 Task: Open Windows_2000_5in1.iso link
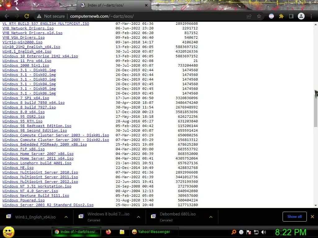tap(26, 65)
